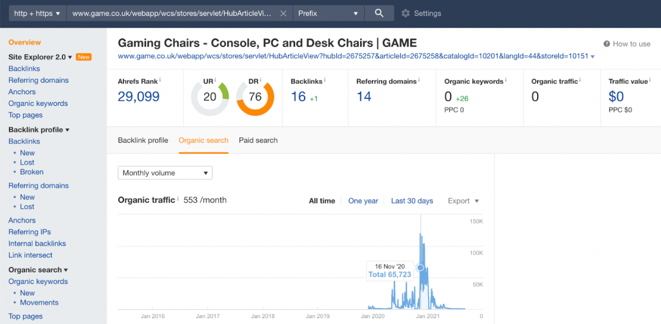
Task: Select the One year range
Action: [363, 201]
